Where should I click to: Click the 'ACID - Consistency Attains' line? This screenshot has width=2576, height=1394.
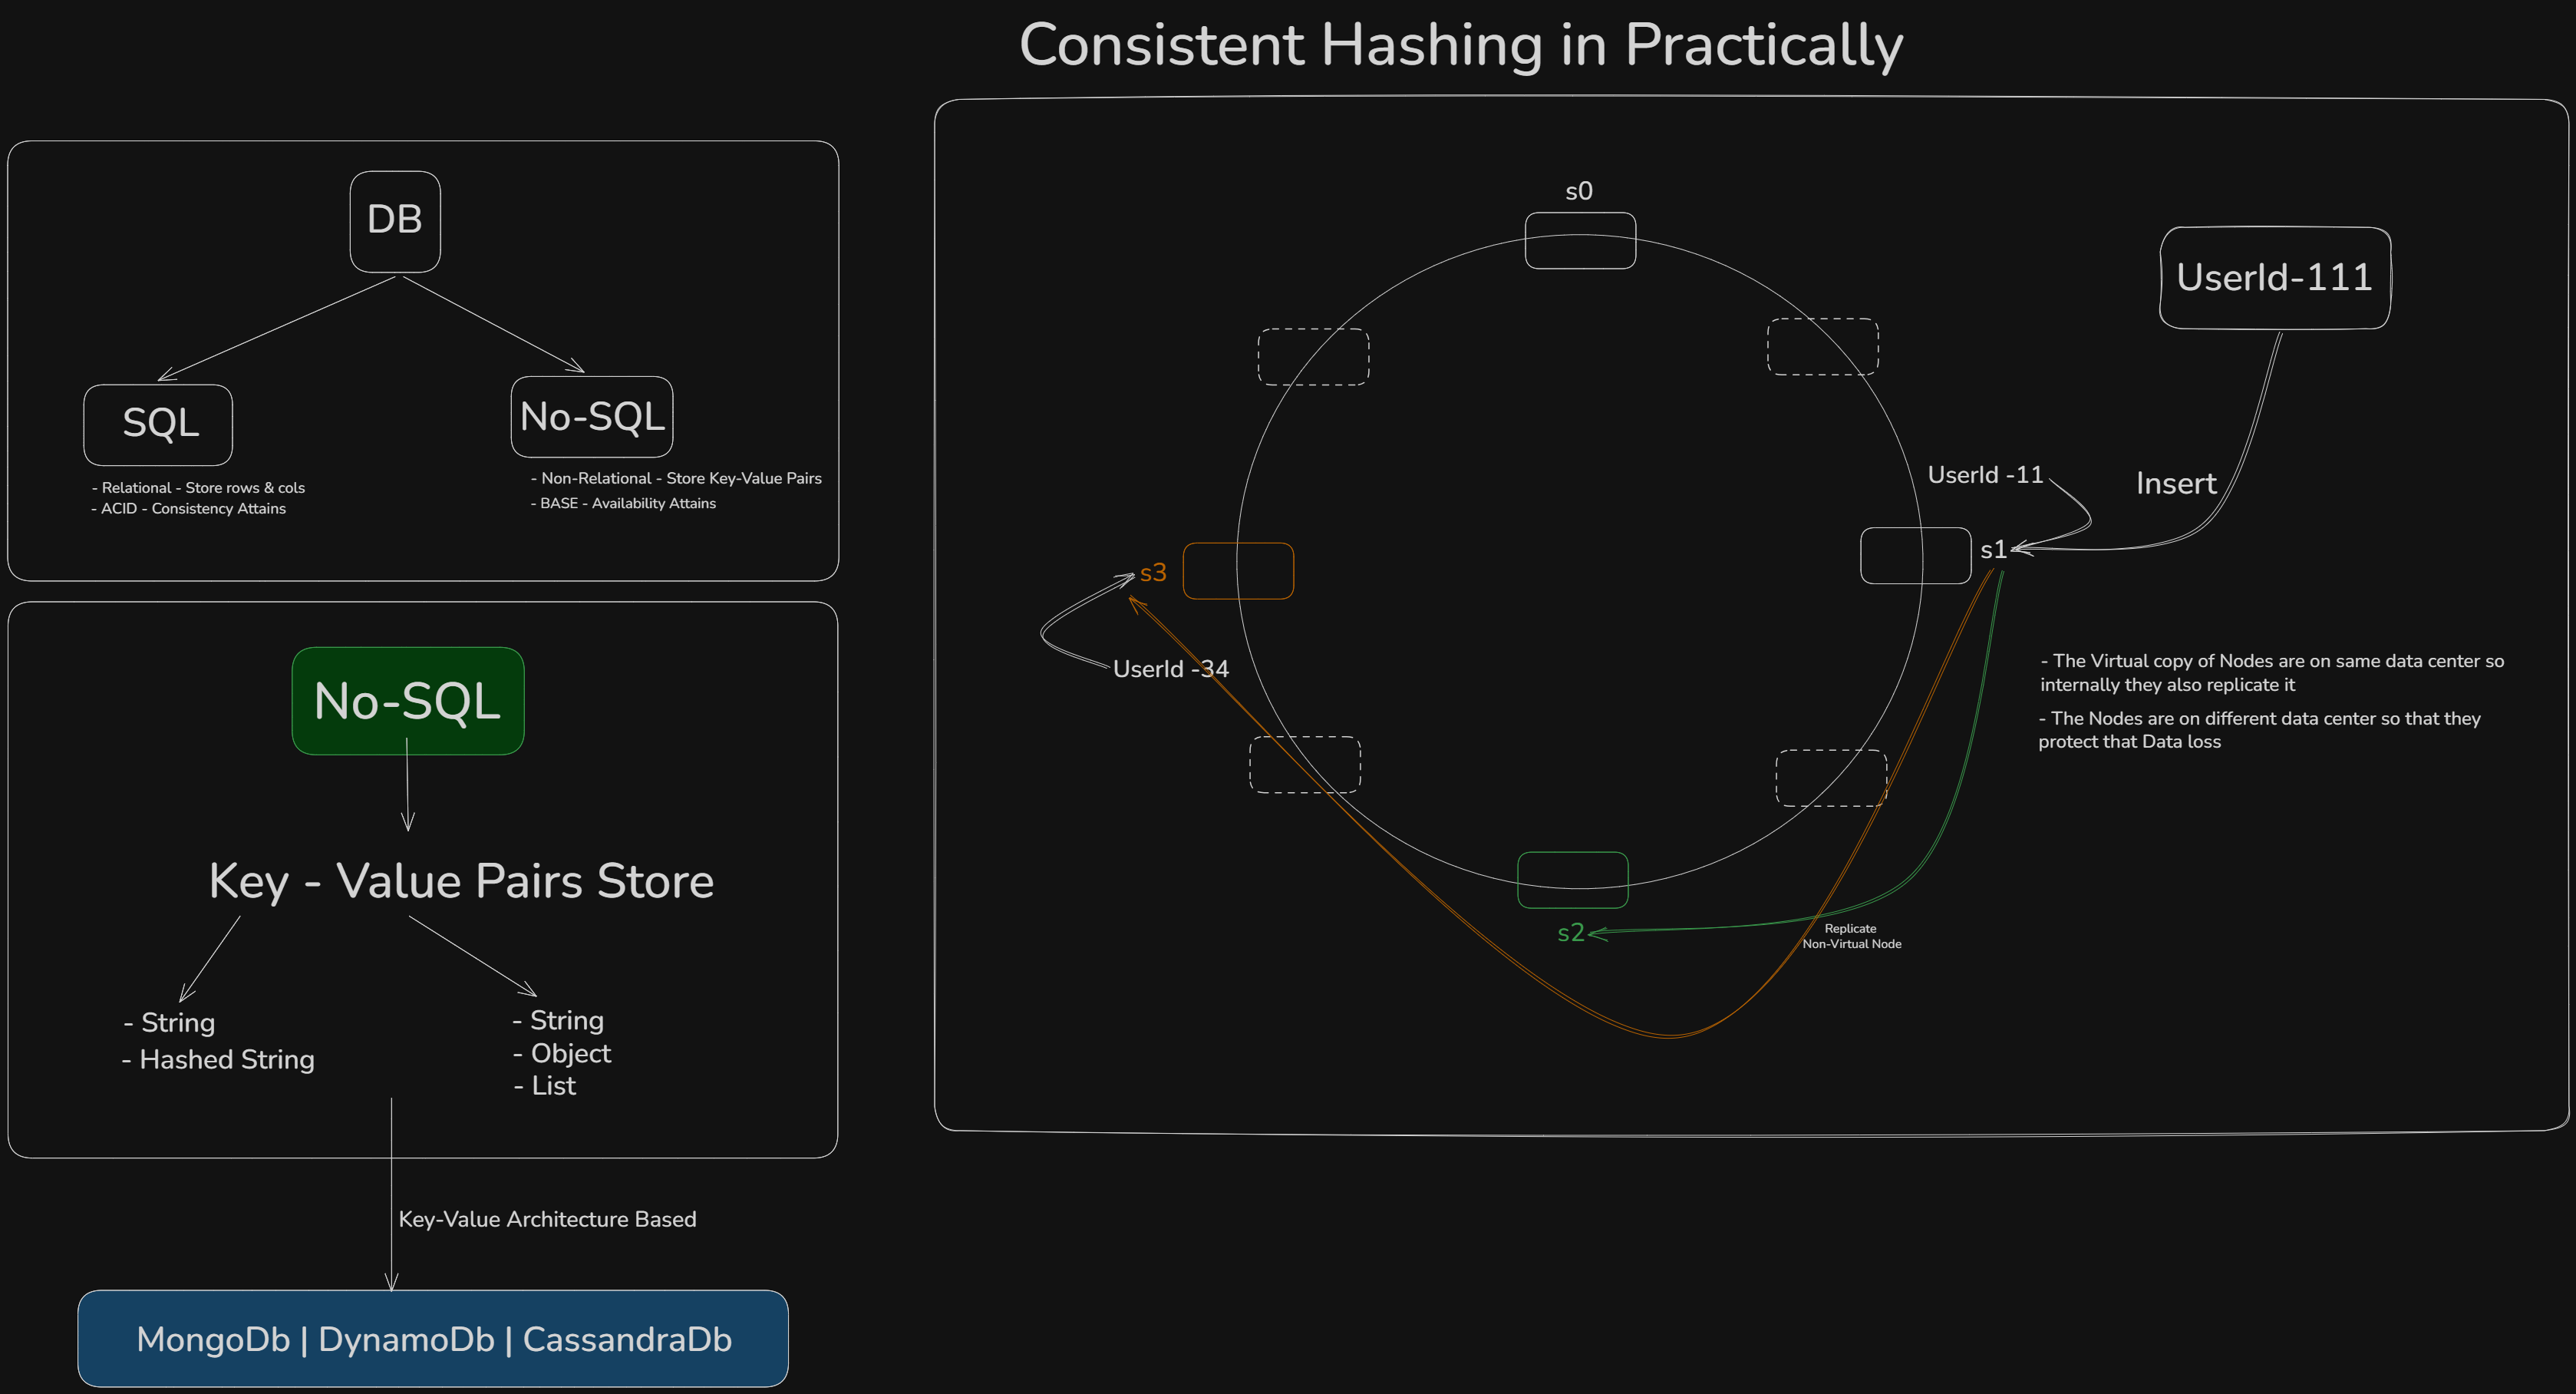coord(188,508)
